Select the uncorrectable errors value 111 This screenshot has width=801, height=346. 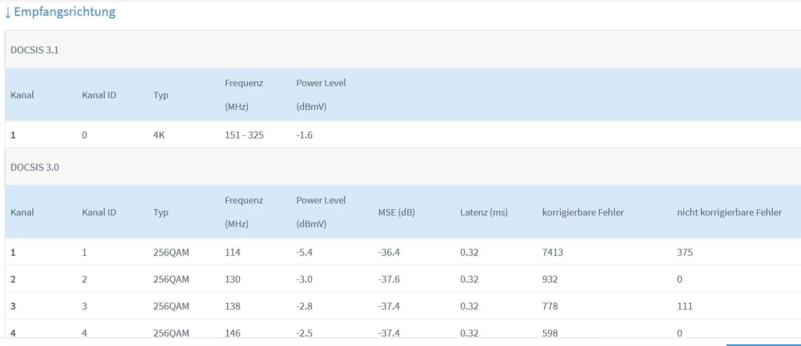684,306
